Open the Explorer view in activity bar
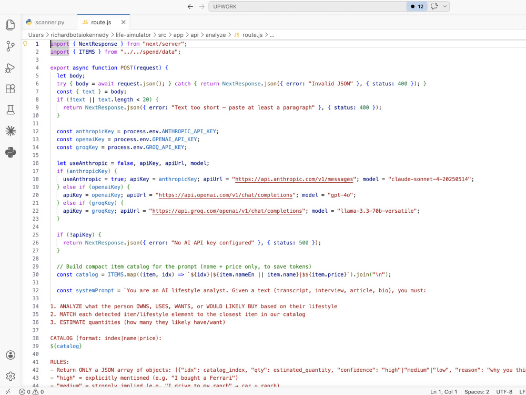The image size is (526, 395). tap(11, 25)
